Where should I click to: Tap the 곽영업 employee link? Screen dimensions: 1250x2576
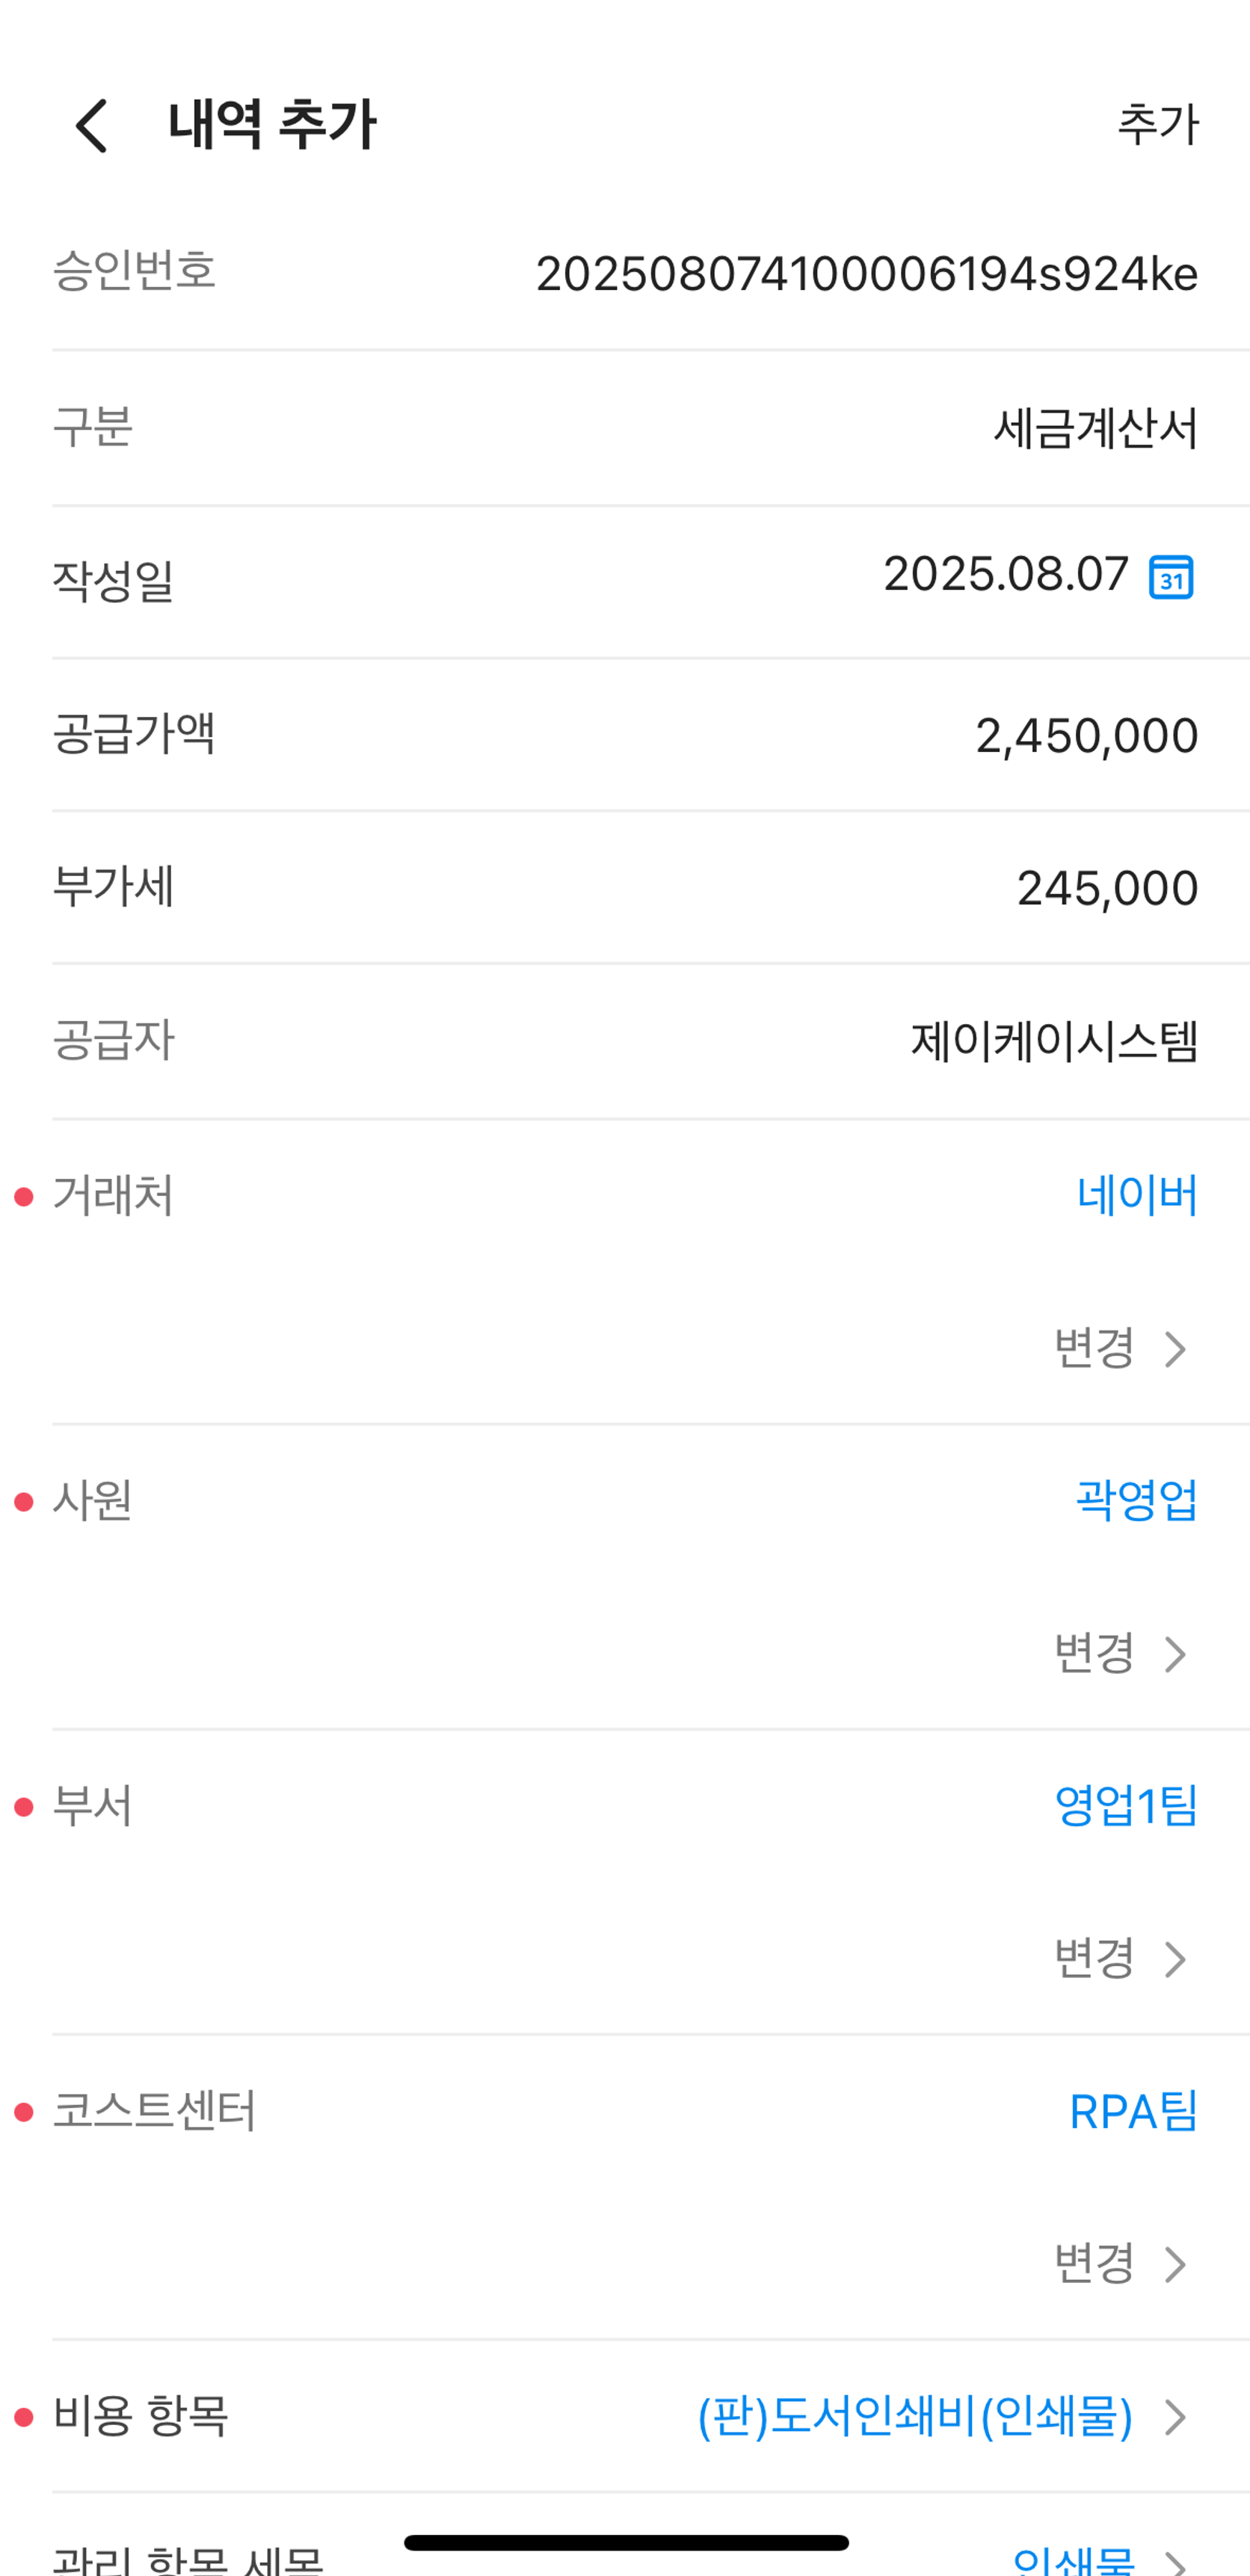(1135, 1501)
